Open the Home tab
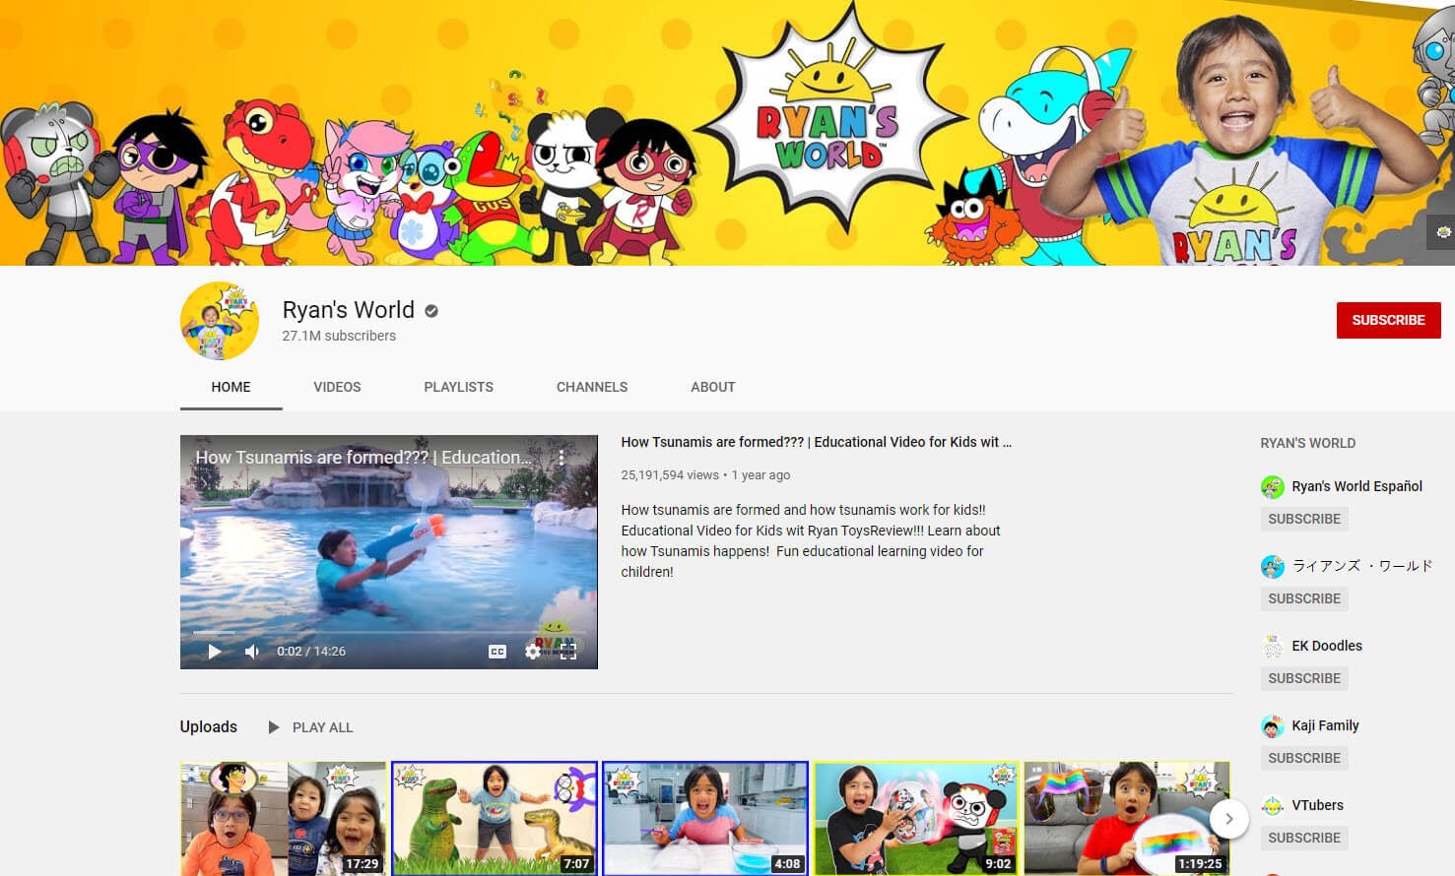This screenshot has width=1455, height=876. [231, 387]
